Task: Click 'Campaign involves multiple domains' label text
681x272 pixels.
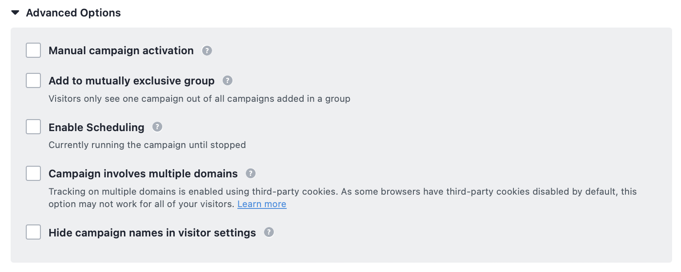Action: point(143,173)
